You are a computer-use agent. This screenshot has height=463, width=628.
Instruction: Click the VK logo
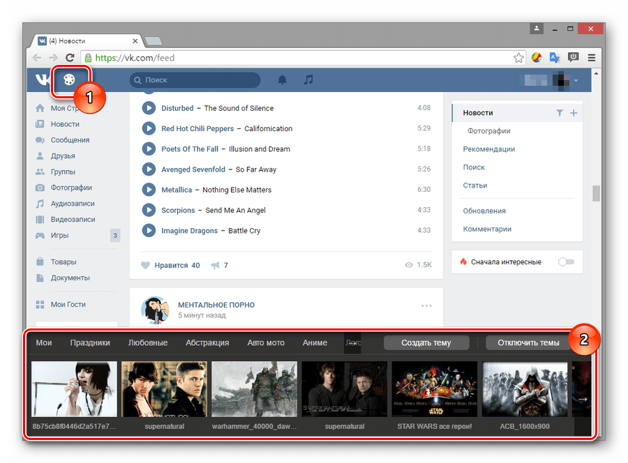[41, 79]
